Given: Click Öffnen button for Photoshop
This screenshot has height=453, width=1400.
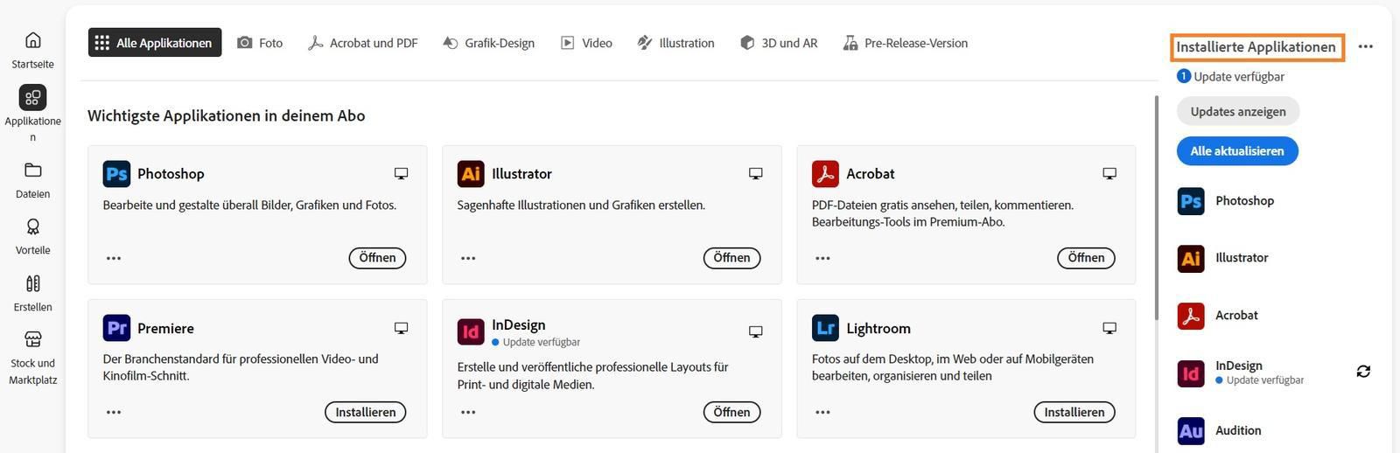Looking at the screenshot, I should pyautogui.click(x=377, y=258).
